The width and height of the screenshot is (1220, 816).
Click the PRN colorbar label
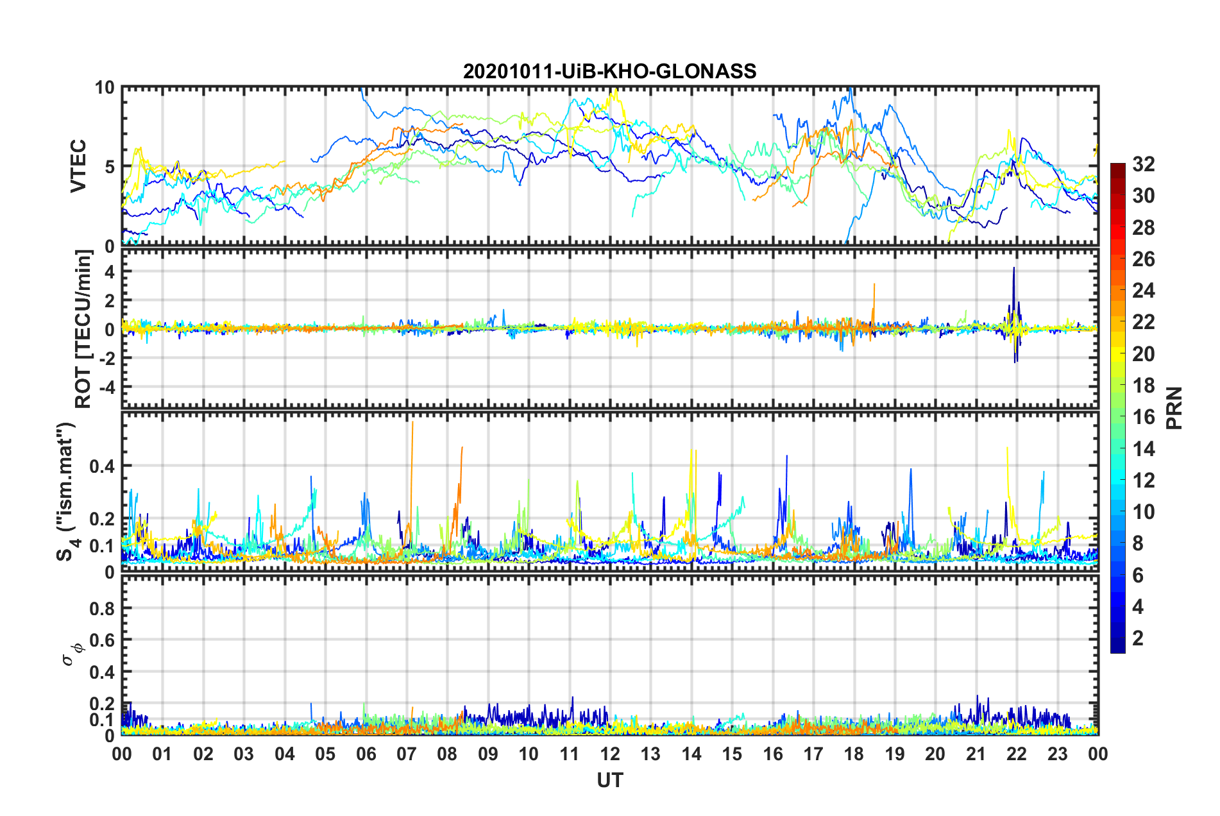click(1174, 408)
